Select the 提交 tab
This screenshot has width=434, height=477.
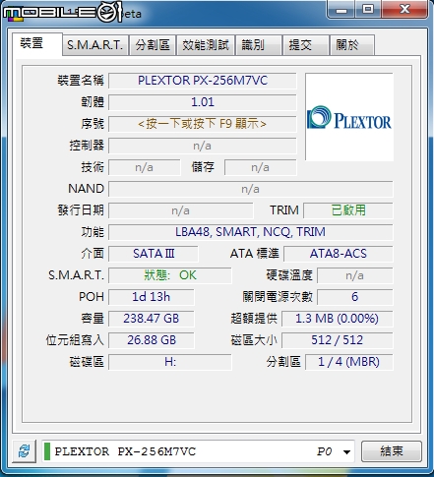(x=306, y=45)
